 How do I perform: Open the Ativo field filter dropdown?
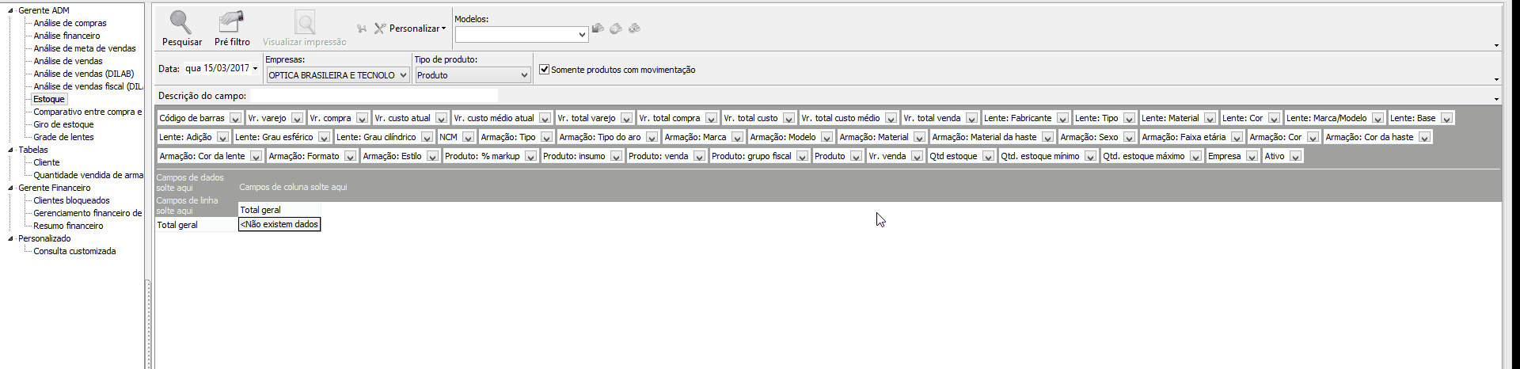click(x=1295, y=156)
